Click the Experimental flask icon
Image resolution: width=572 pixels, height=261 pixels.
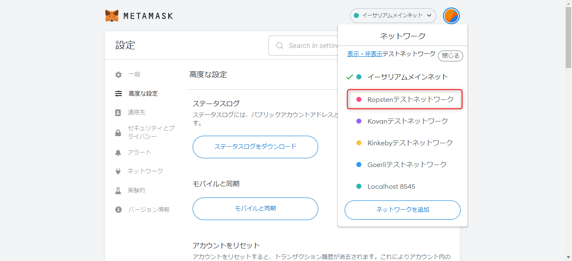click(119, 190)
